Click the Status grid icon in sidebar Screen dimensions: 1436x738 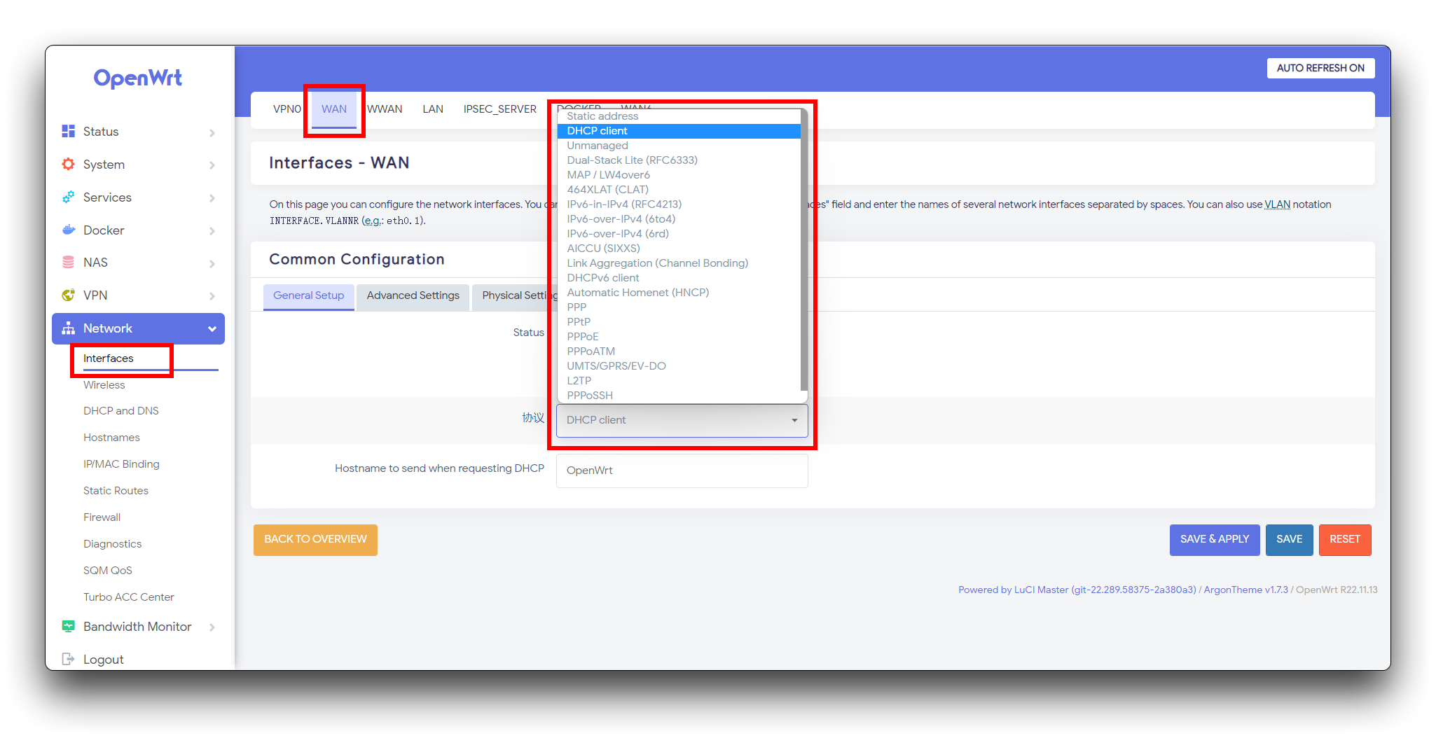[x=68, y=131]
